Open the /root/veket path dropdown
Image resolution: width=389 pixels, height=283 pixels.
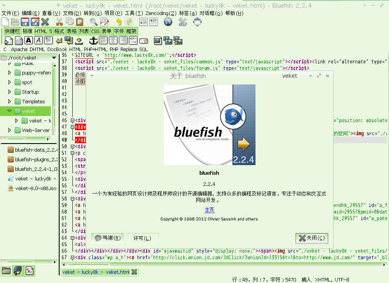[54, 58]
